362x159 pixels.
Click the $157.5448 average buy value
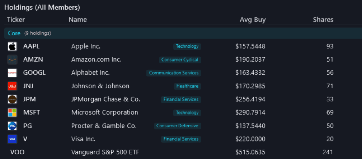click(x=250, y=46)
